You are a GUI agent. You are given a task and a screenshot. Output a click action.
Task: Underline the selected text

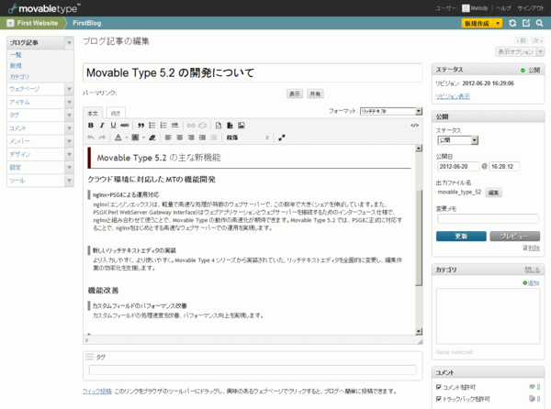tap(113, 126)
